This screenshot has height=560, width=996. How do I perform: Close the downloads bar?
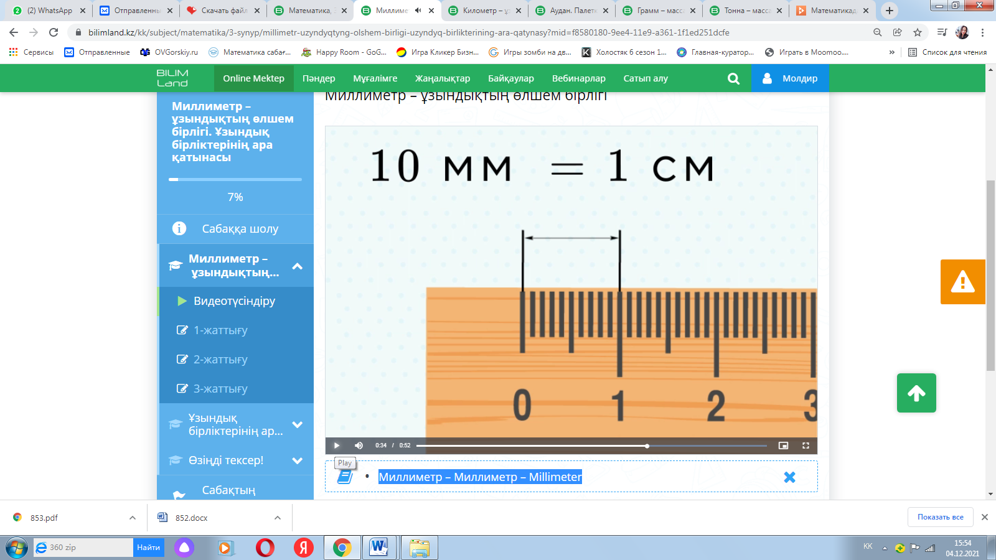[x=985, y=517]
